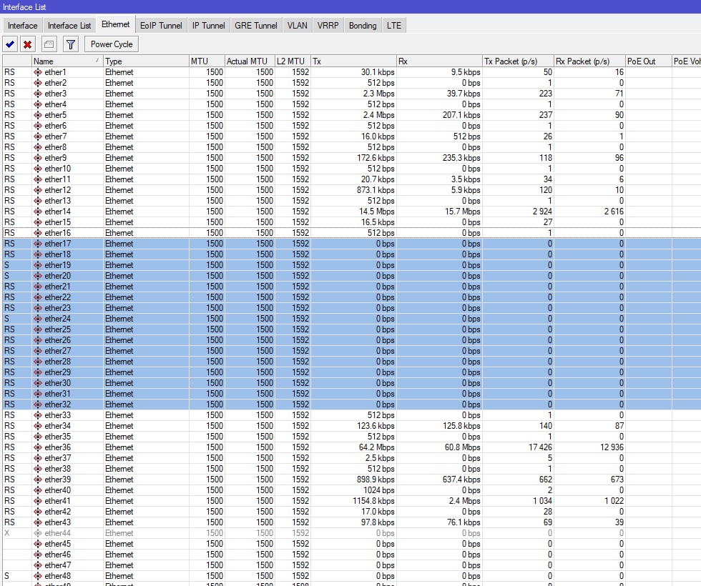Select the ether45 name text
Screen dimensions: 701x586
coord(58,544)
